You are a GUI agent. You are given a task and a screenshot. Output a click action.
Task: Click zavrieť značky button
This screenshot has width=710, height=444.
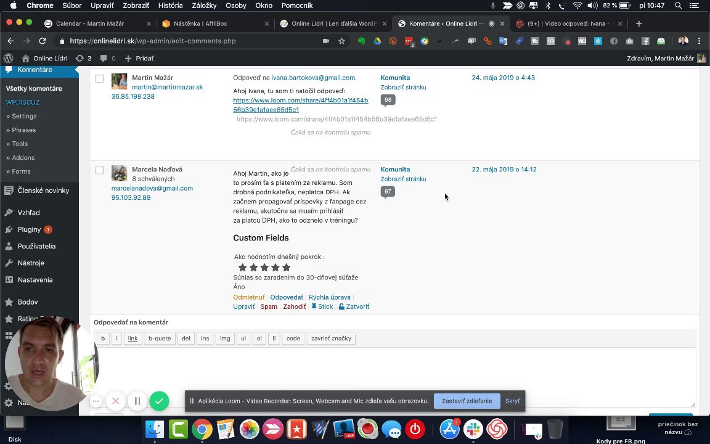331,339
